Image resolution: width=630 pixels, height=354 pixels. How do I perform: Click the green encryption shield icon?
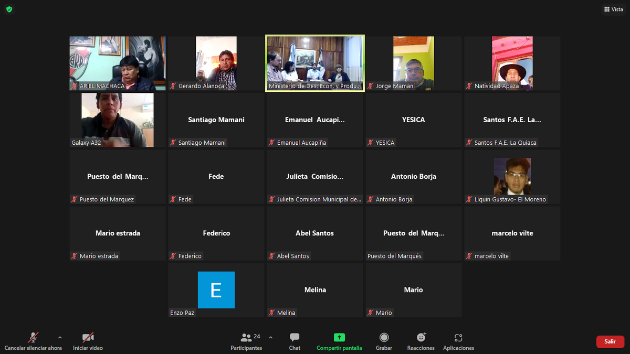9,9
